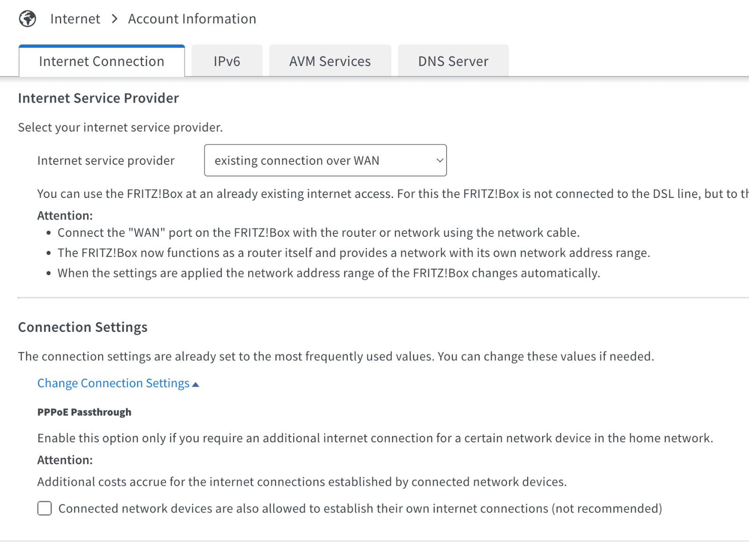The height and width of the screenshot is (556, 749).
Task: Open the Internet breadcrumb link
Action: (x=75, y=19)
